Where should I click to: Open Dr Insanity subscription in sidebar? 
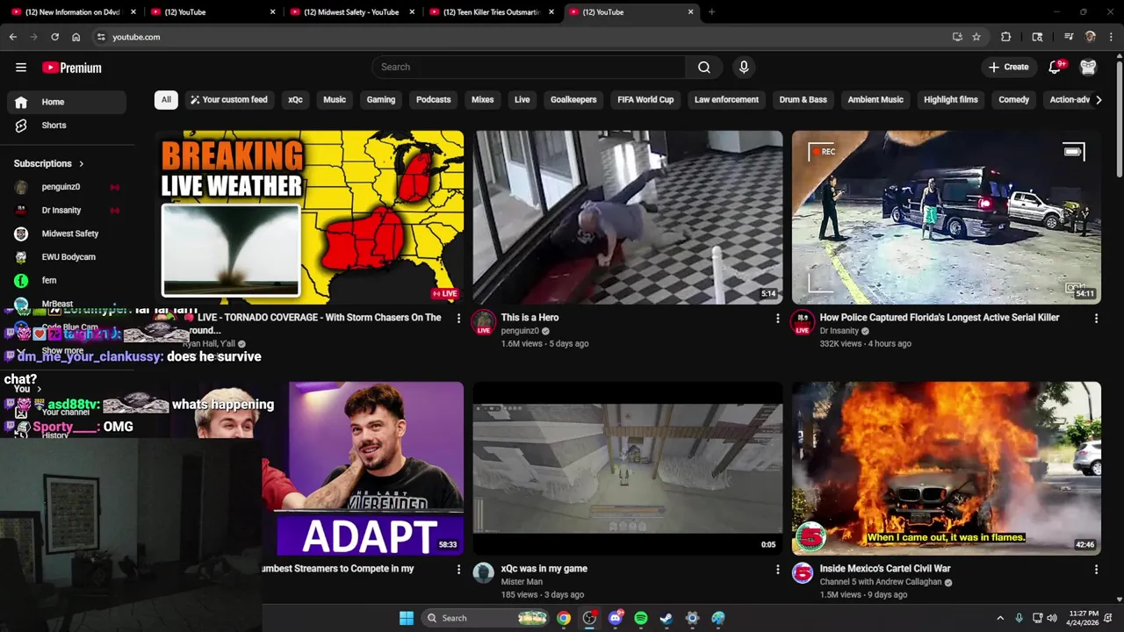(67, 211)
